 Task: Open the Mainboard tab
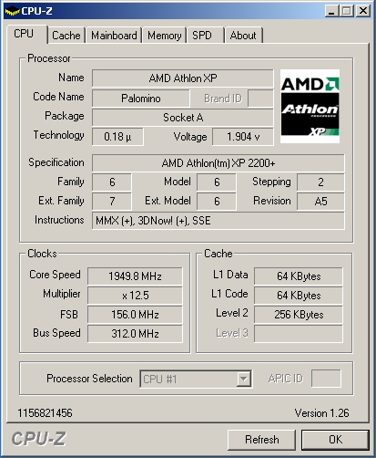click(x=114, y=36)
